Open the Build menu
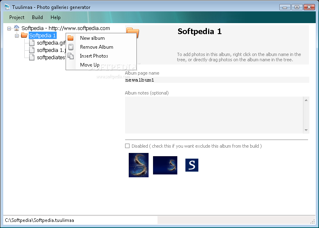This screenshot has width=319, height=228. (x=37, y=17)
